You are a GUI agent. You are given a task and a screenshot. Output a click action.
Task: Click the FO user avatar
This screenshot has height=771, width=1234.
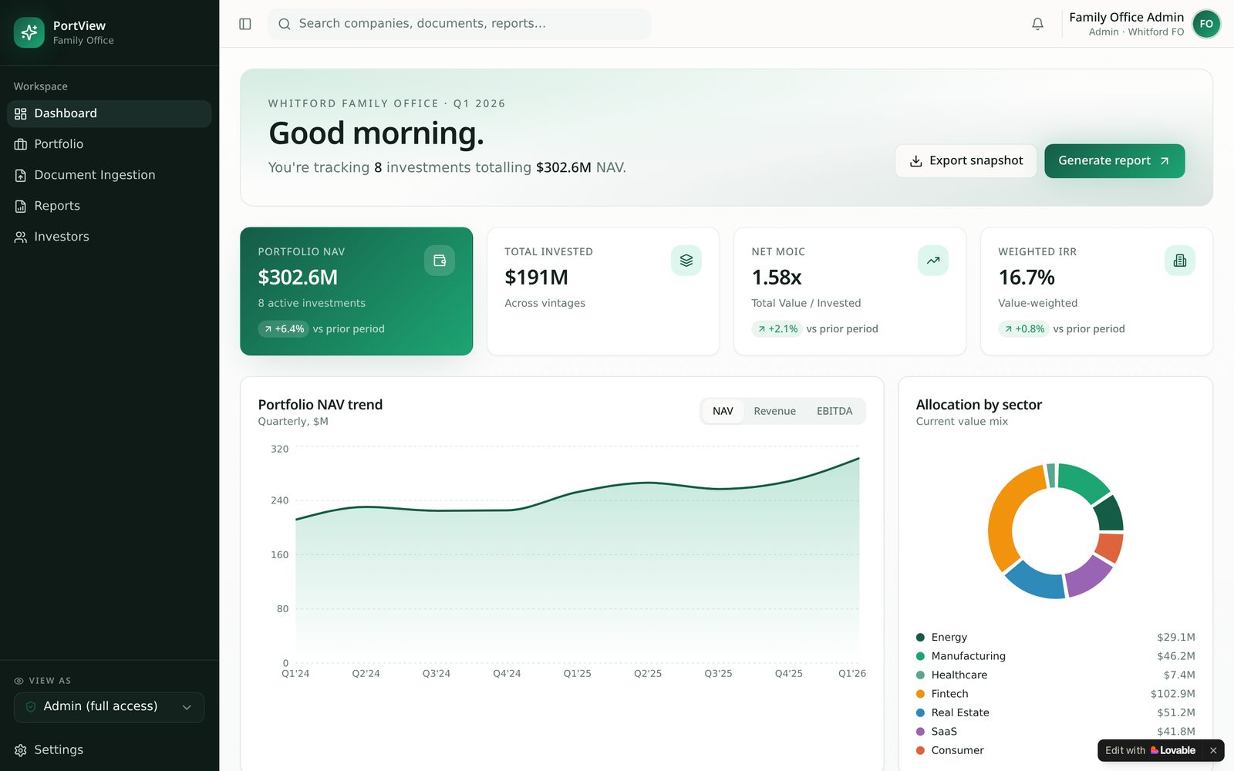pyautogui.click(x=1206, y=24)
